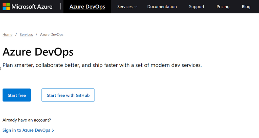This screenshot has width=259, height=138.
Task: Click the Already have an account text
Action: (27, 120)
